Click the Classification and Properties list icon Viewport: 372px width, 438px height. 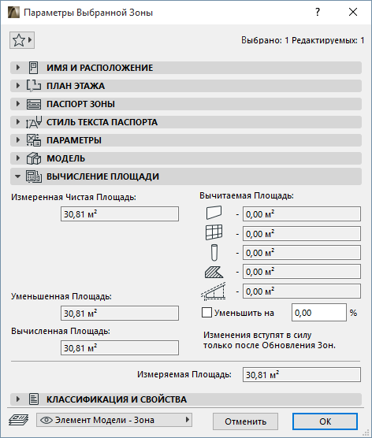click(x=34, y=399)
